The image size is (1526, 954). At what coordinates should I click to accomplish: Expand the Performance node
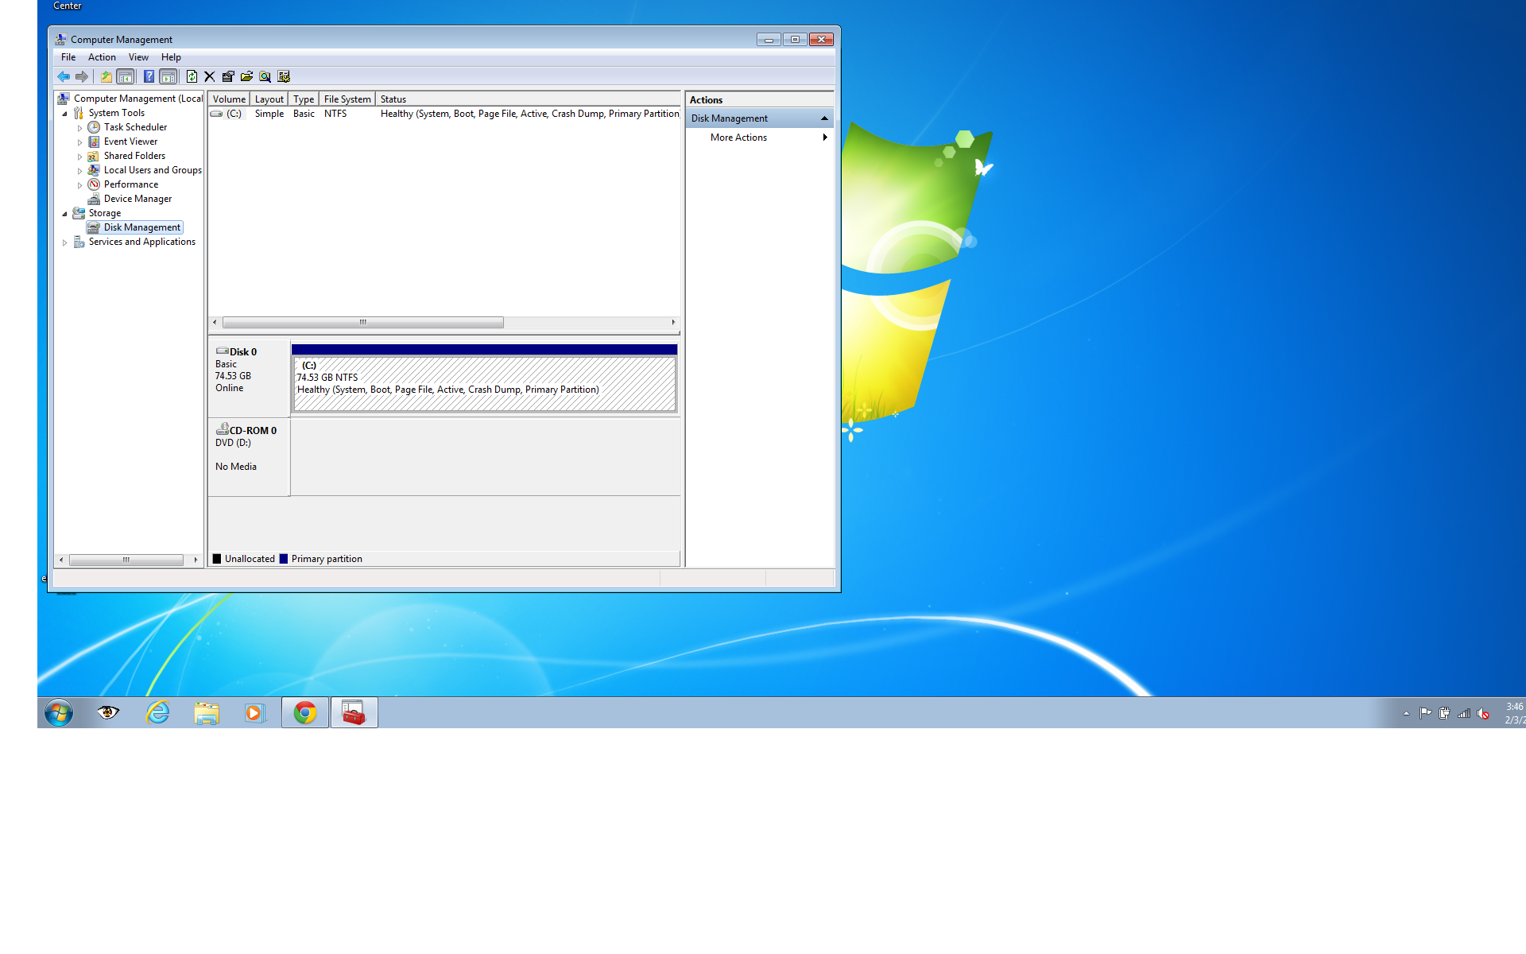point(79,185)
